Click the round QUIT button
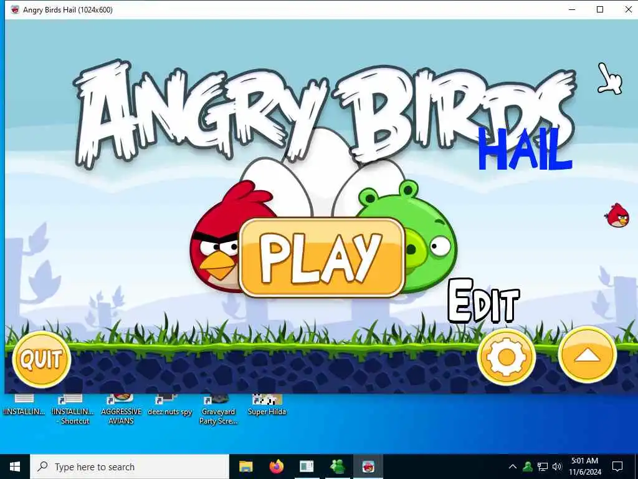Viewport: 638px width, 479px height. point(42,359)
